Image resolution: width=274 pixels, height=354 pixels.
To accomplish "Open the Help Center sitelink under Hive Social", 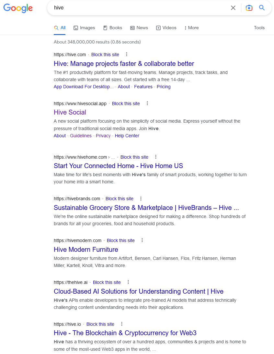I will [127, 136].
